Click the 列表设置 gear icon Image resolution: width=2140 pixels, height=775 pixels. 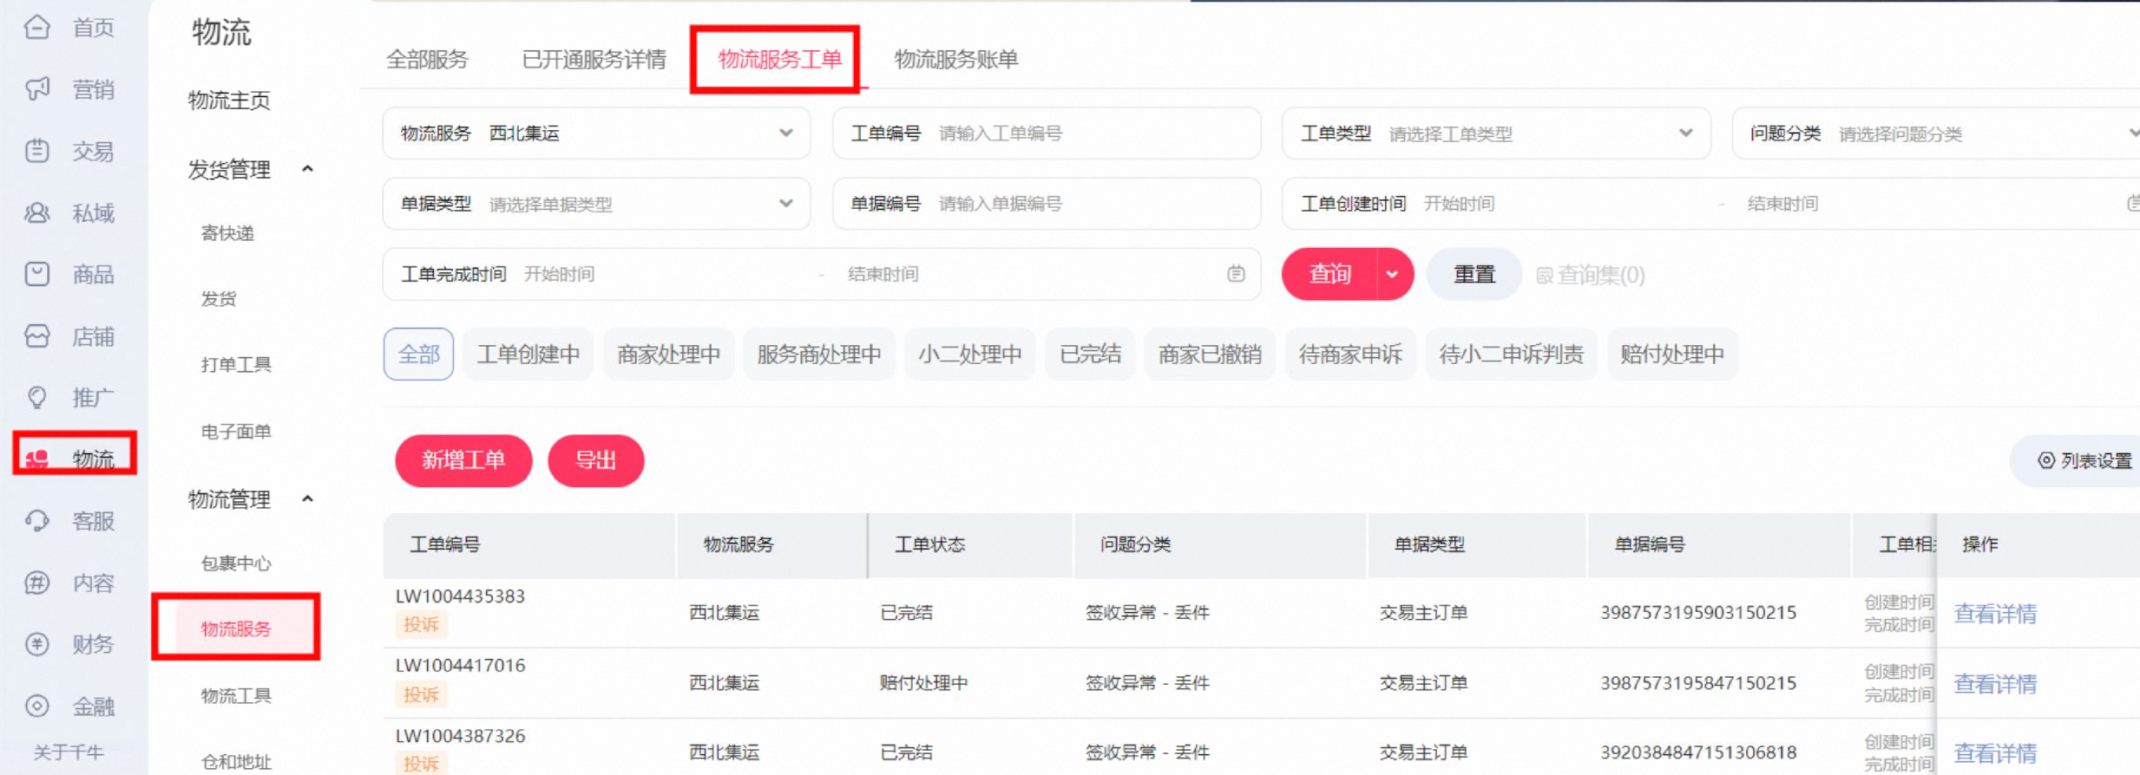coord(2046,460)
